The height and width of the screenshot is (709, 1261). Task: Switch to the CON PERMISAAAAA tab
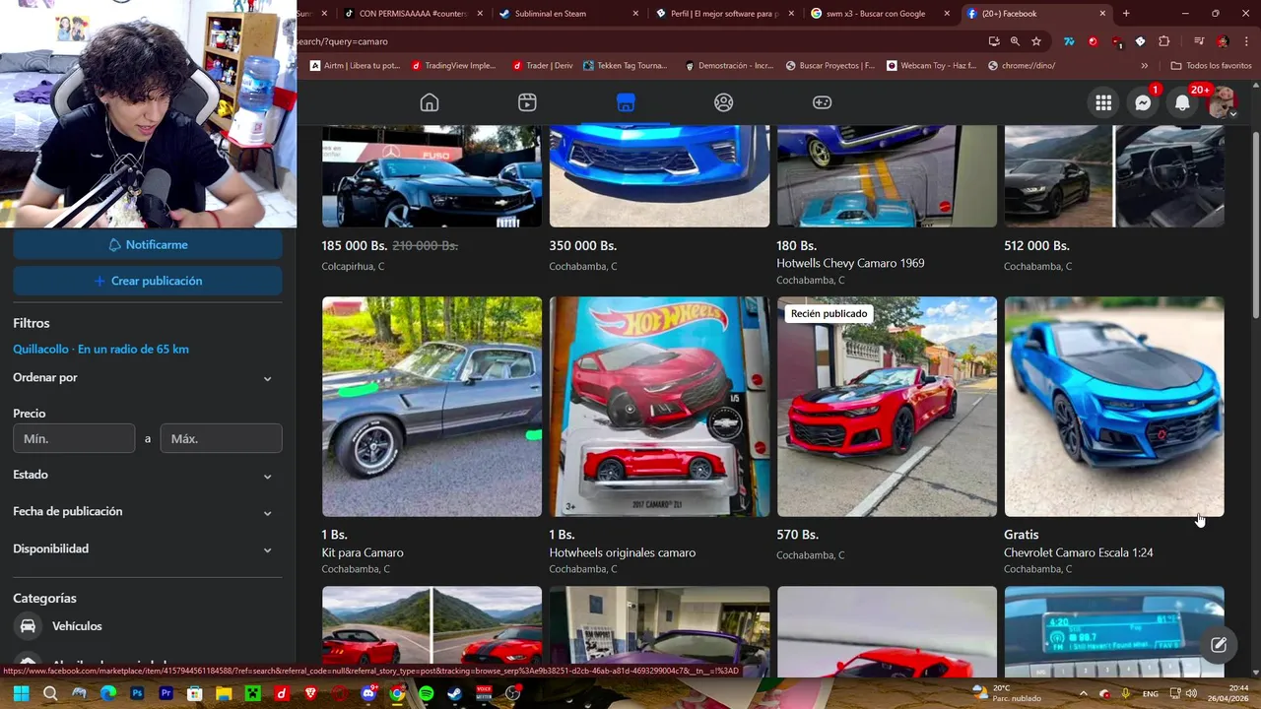(414, 14)
